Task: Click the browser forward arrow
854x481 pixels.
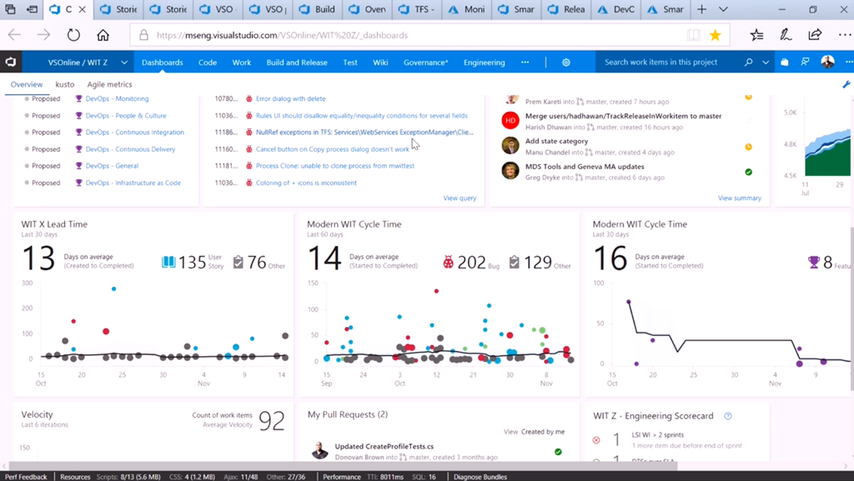Action: pos(43,35)
